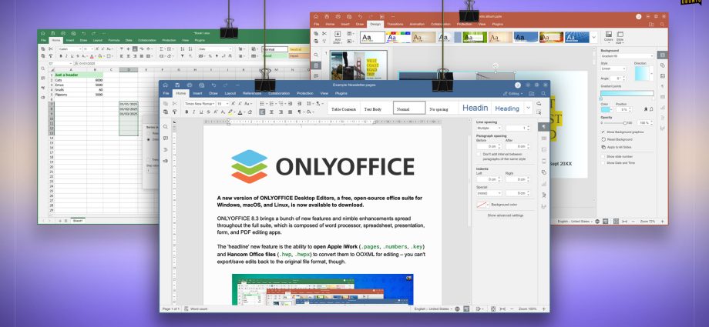Align text left in the document editor
This screenshot has width=709, height=327.
pos(262,112)
